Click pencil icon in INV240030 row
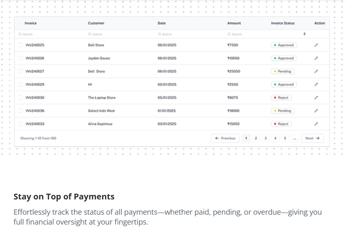345x232 pixels. pyautogui.click(x=316, y=98)
